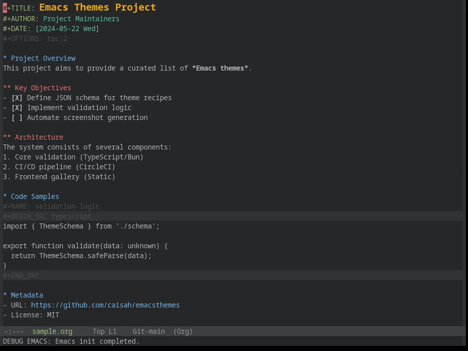Click the #+DATE: keyword
Screen dimensions: 468x351
(17, 29)
